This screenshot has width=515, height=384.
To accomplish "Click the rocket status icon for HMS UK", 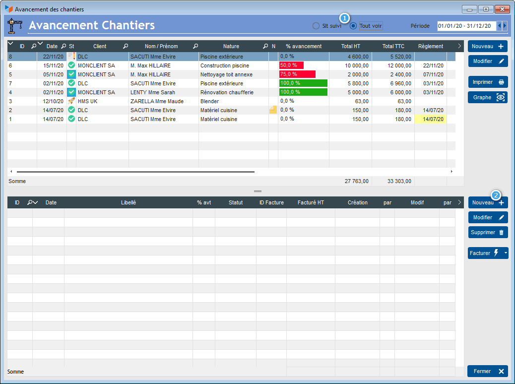I will click(x=71, y=101).
